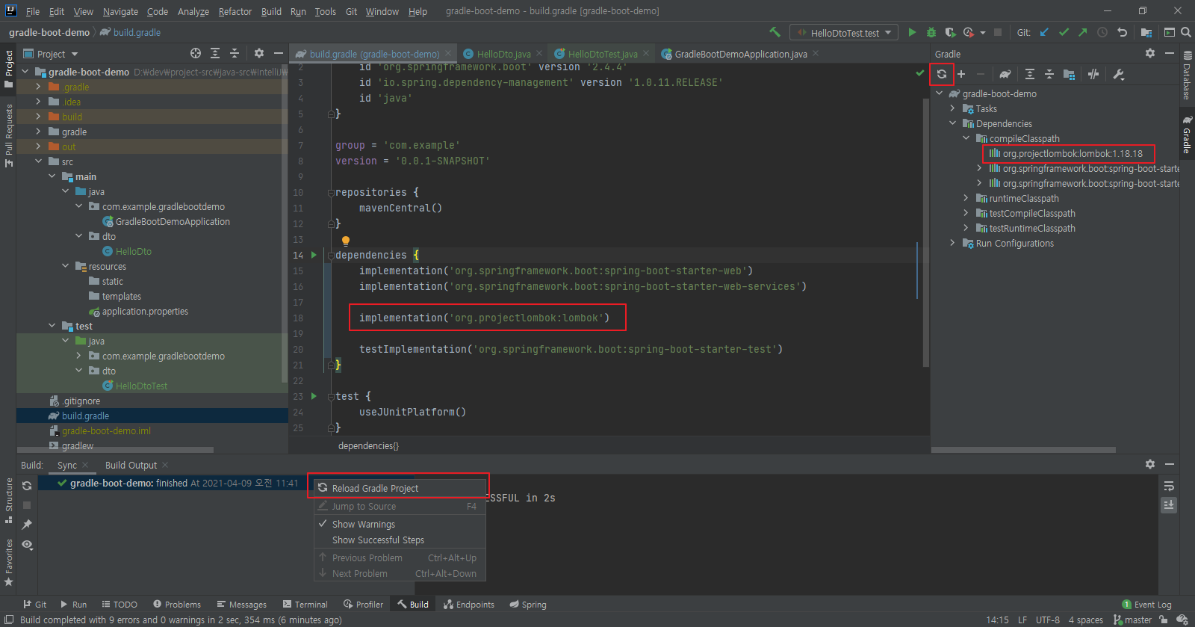Show Git history clock icon
The image size is (1195, 627).
pos(1102,32)
